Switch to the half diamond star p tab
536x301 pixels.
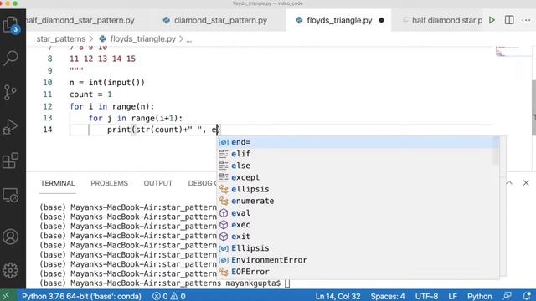443,20
